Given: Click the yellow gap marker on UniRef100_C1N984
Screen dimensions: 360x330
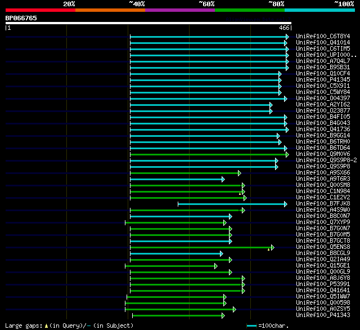Looking at the screenshot, I should point(240,194).
